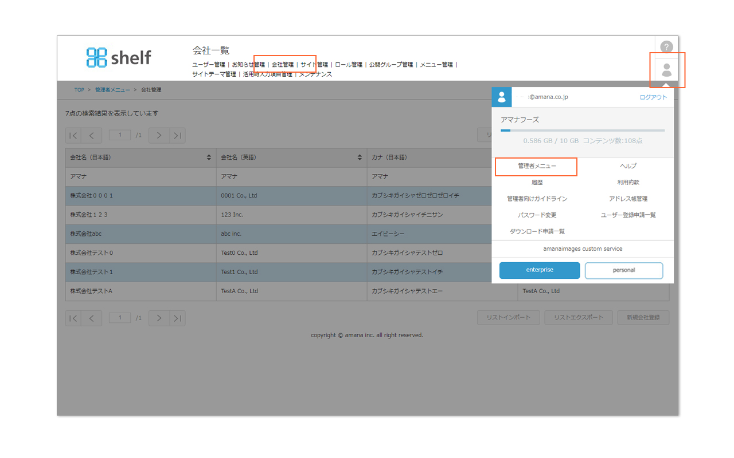The height and width of the screenshot is (458, 734).
Task: Open お知らせ管理 menu
Action: click(248, 65)
